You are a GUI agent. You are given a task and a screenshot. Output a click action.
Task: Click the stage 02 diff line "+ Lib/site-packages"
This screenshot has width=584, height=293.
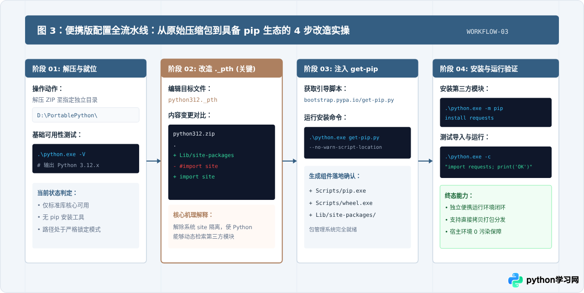tap(203, 155)
